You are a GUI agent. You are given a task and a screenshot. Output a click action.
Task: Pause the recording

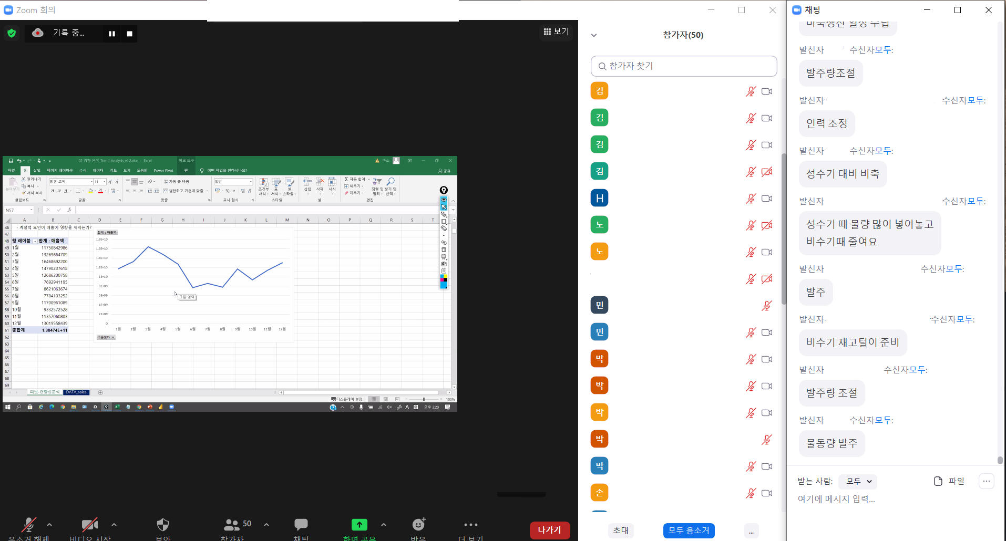pyautogui.click(x=112, y=34)
